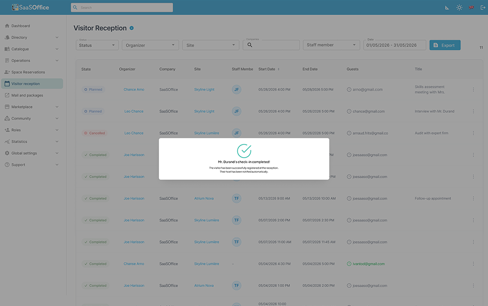Click the logout icon in header
Image resolution: width=488 pixels, height=306 pixels.
pos(483,7)
